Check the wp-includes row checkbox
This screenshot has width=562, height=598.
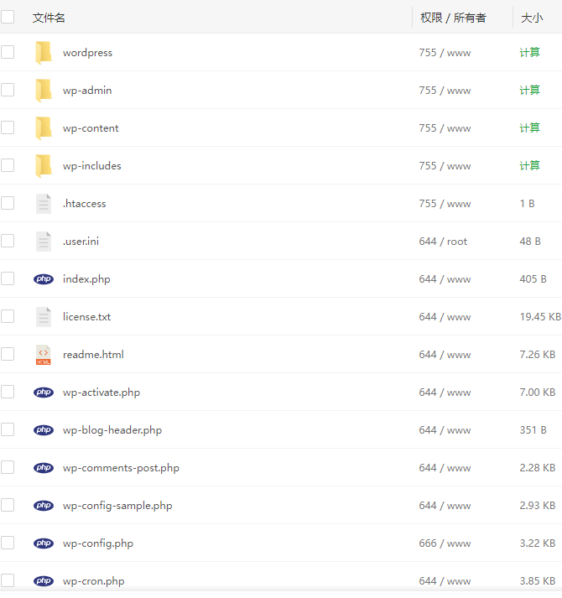pyautogui.click(x=8, y=165)
